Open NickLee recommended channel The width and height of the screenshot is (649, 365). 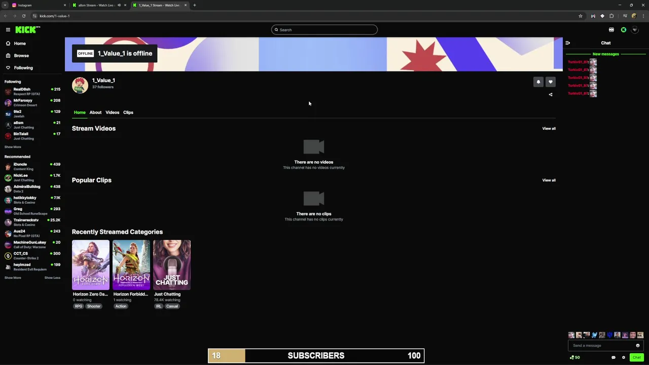(x=32, y=177)
